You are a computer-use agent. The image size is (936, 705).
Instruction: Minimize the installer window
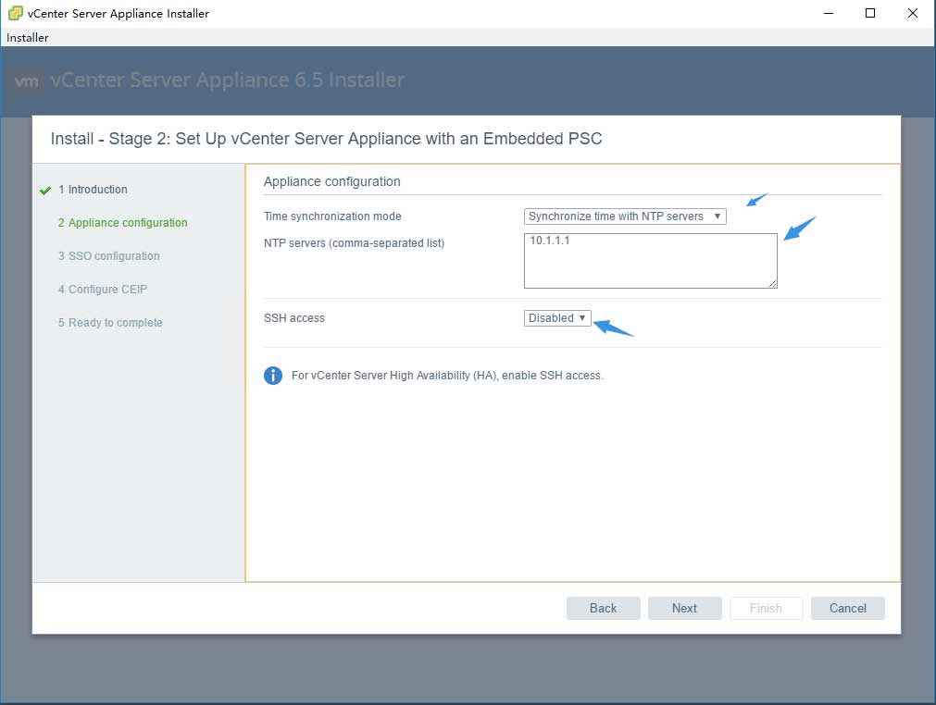(829, 13)
